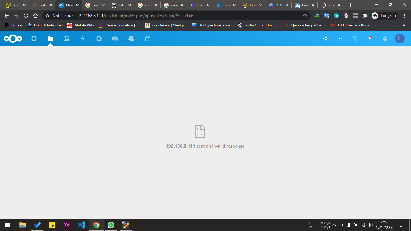Screen dimensions: 411x231
Task: Open the Nextcloud Dashboard circle icon
Action: pos(34,38)
